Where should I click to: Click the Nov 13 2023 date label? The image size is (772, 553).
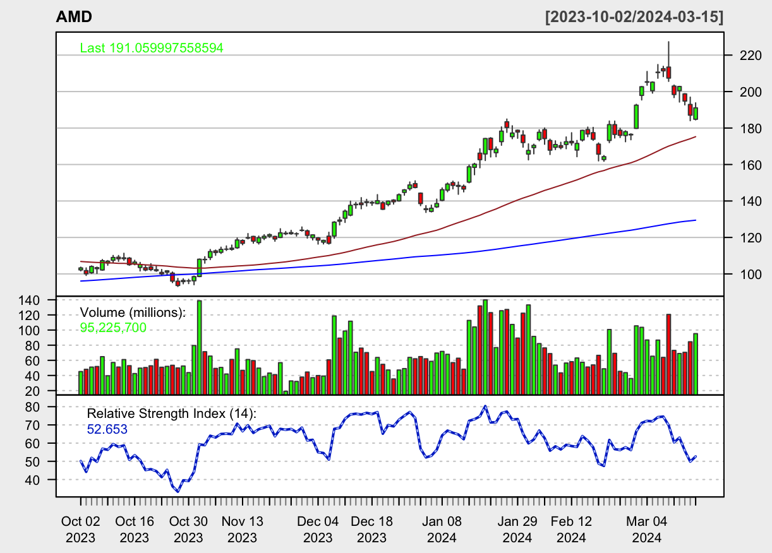[243, 530]
